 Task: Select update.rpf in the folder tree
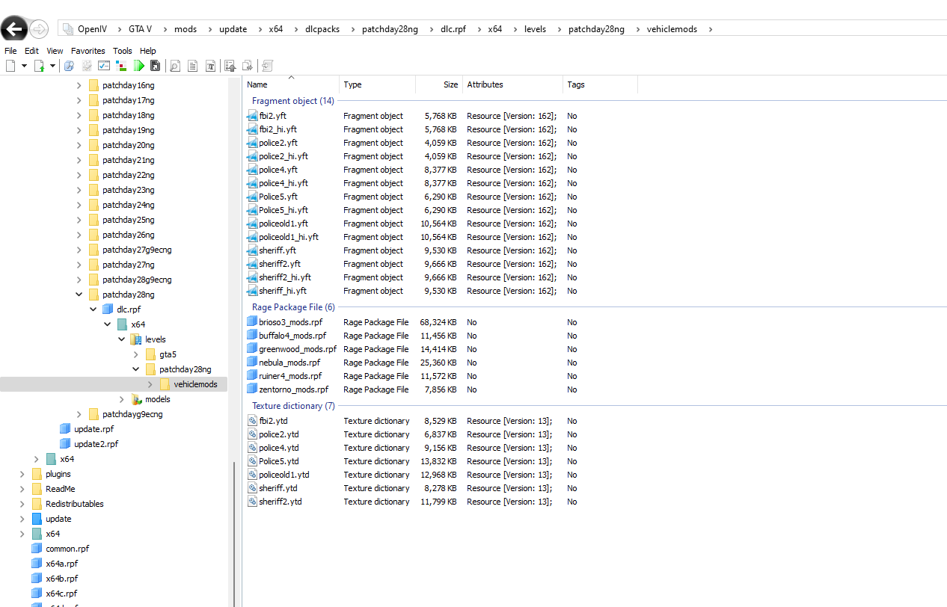click(94, 429)
